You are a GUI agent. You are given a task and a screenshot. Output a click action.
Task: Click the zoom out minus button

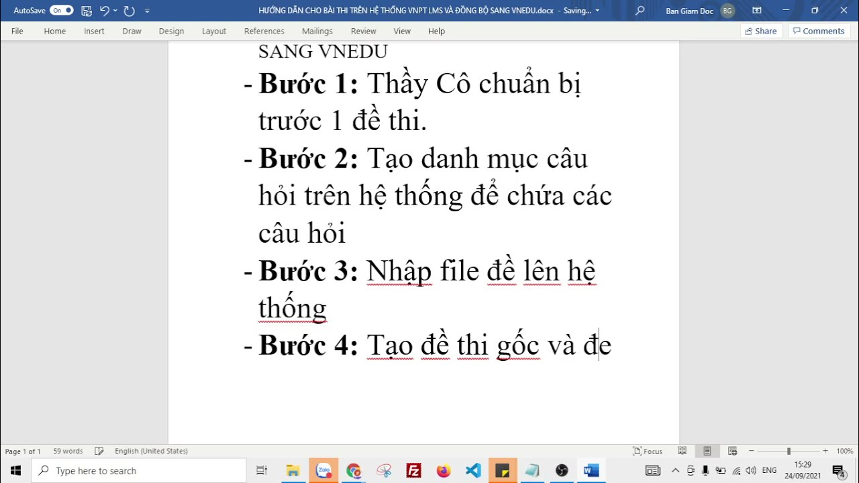(x=752, y=451)
